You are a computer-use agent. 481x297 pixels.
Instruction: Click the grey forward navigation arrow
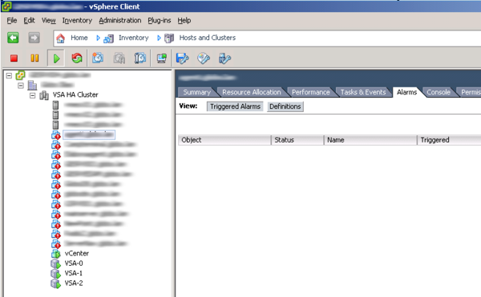coord(34,38)
